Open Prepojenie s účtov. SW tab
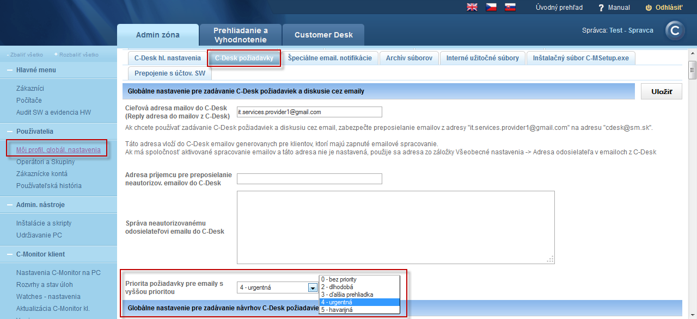The height and width of the screenshot is (319, 697). coord(170,73)
